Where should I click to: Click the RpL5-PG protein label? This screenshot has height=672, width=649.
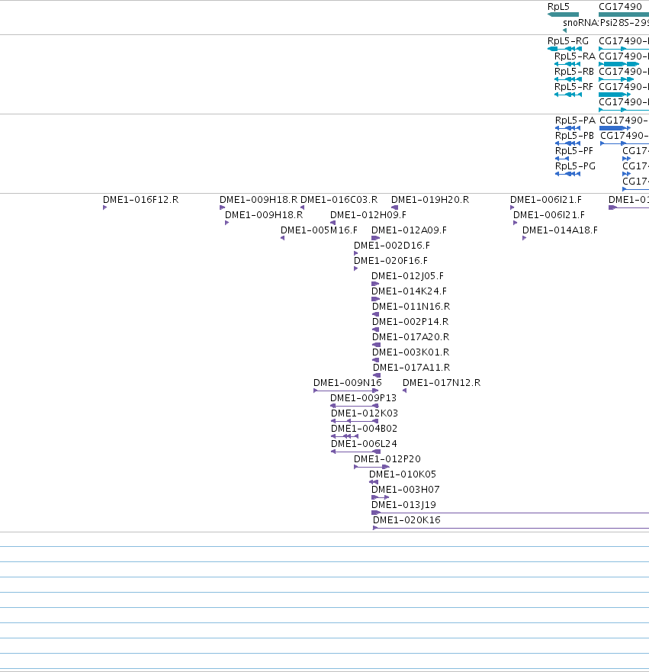(575, 166)
